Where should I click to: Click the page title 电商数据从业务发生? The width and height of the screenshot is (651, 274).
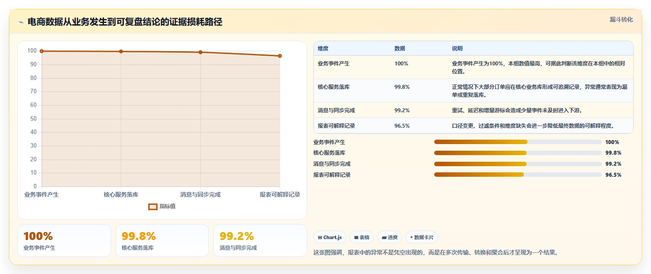point(125,22)
